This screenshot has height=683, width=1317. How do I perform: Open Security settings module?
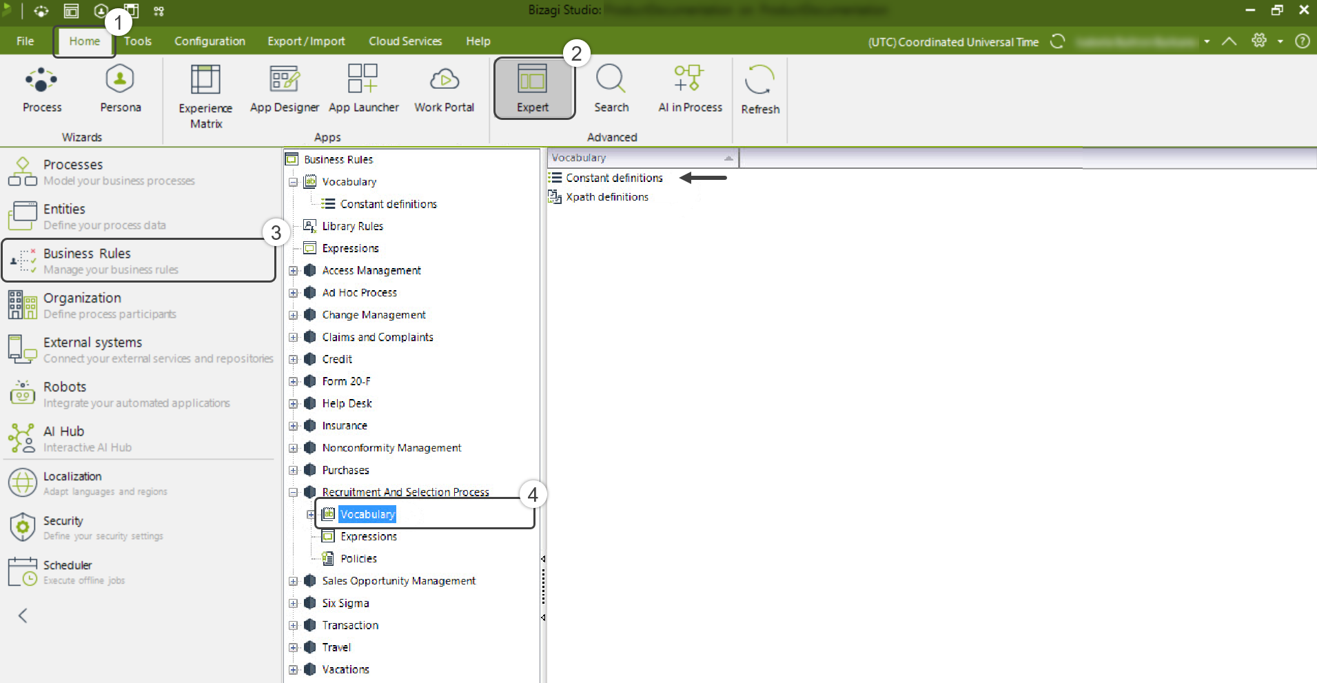tap(63, 527)
